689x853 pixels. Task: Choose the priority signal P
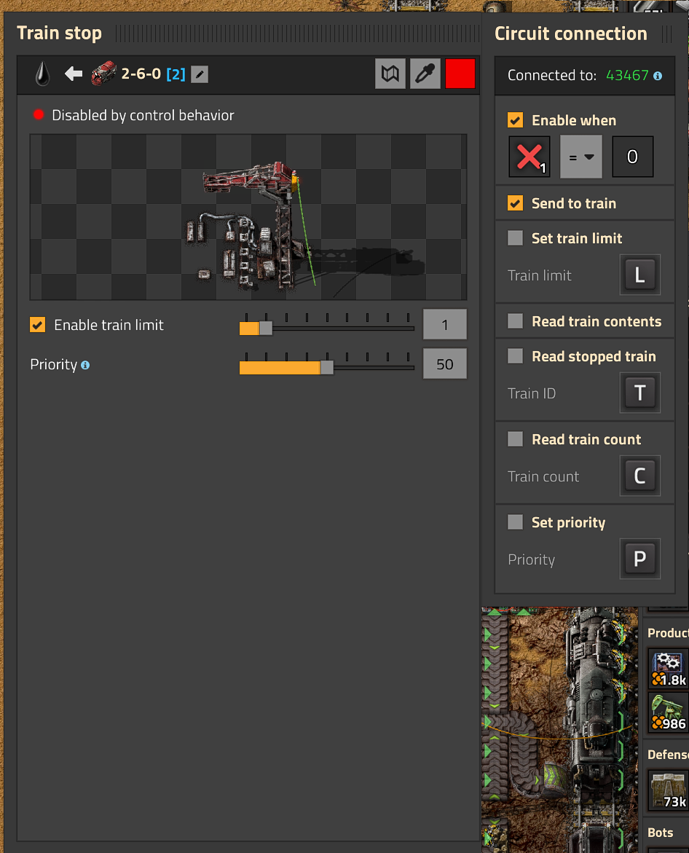pyautogui.click(x=640, y=559)
